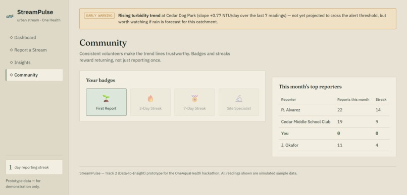The height and width of the screenshot is (195, 407).
Task: Select the You row in reporters table
Action: pos(334,134)
